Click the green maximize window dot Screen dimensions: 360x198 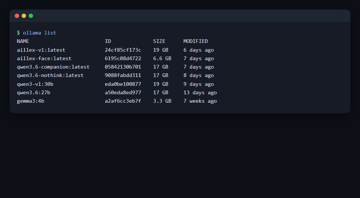[x=31, y=16]
